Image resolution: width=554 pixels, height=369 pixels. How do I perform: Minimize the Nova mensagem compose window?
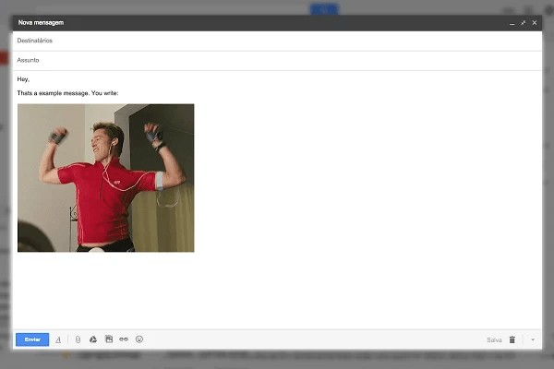click(512, 22)
